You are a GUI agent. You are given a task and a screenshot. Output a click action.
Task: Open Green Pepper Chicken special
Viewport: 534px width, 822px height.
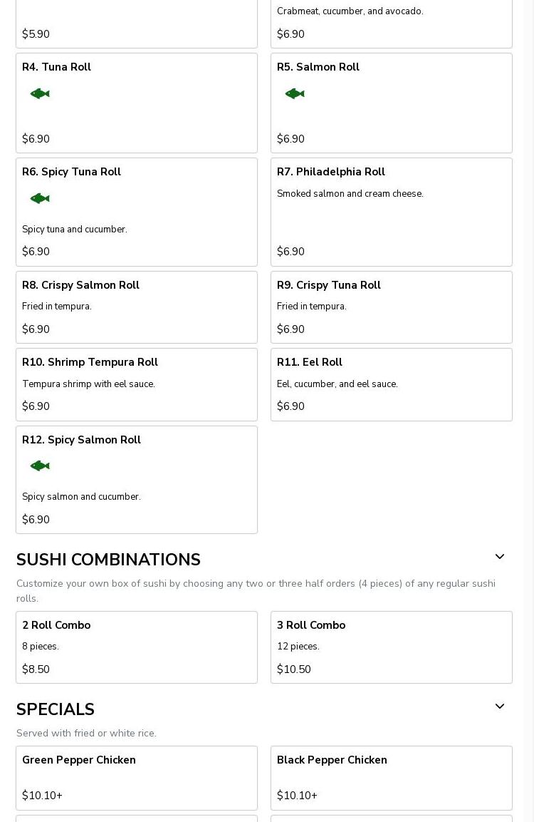pyautogui.click(x=136, y=777)
